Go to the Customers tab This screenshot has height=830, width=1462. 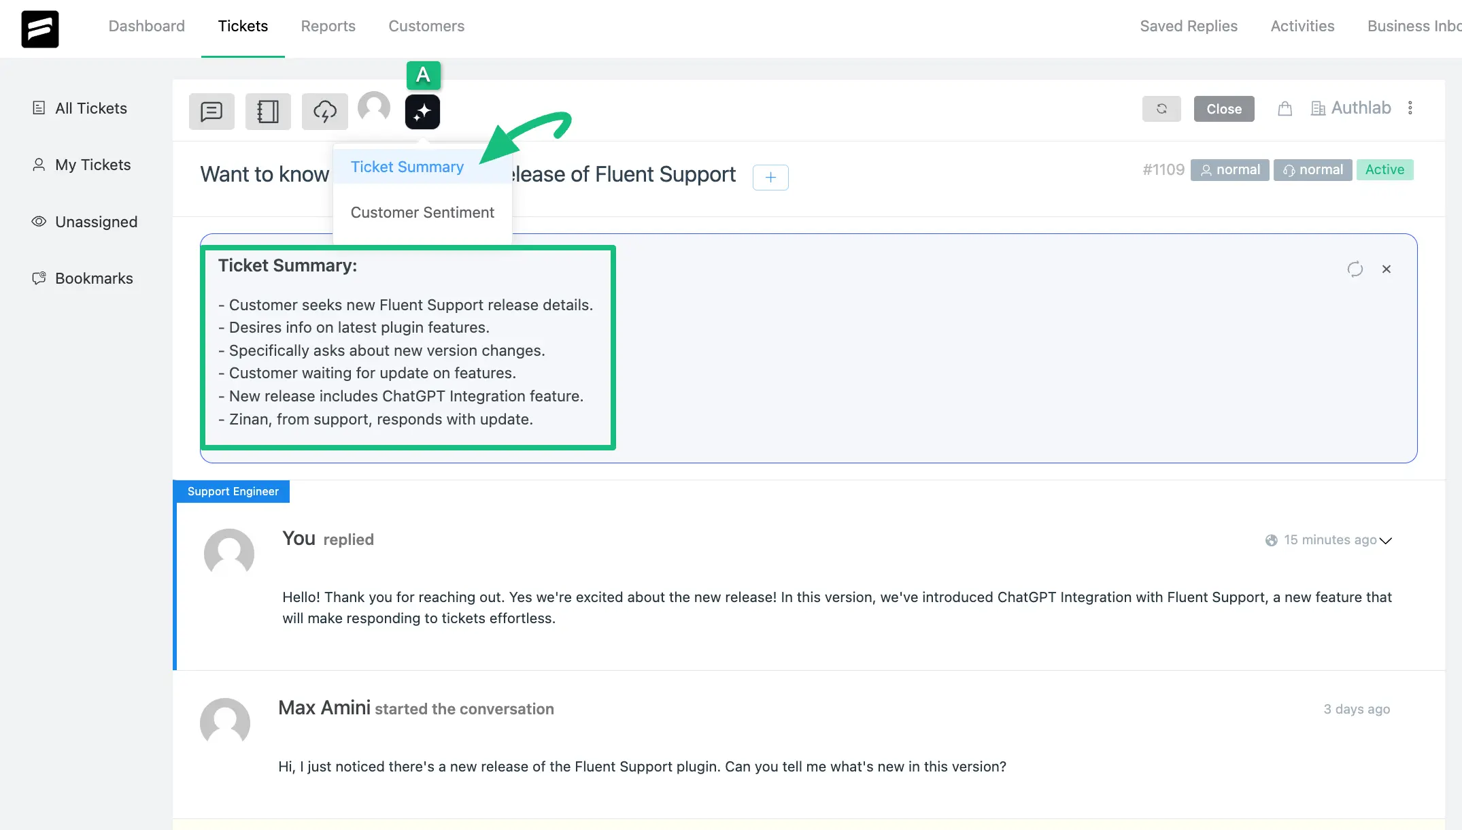coord(426,26)
